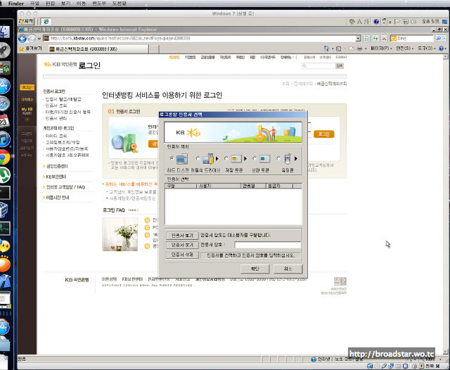Open 아이디 조회 link
Image resolution: width=450 pixels, height=370 pixels.
pos(56,136)
